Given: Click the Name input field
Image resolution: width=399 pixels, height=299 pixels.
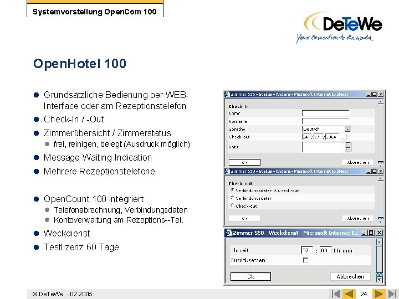Looking at the screenshot, I should point(325,113).
